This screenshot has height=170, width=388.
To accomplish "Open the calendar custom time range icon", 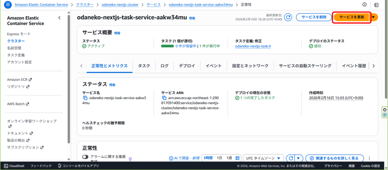I will click(238, 158).
